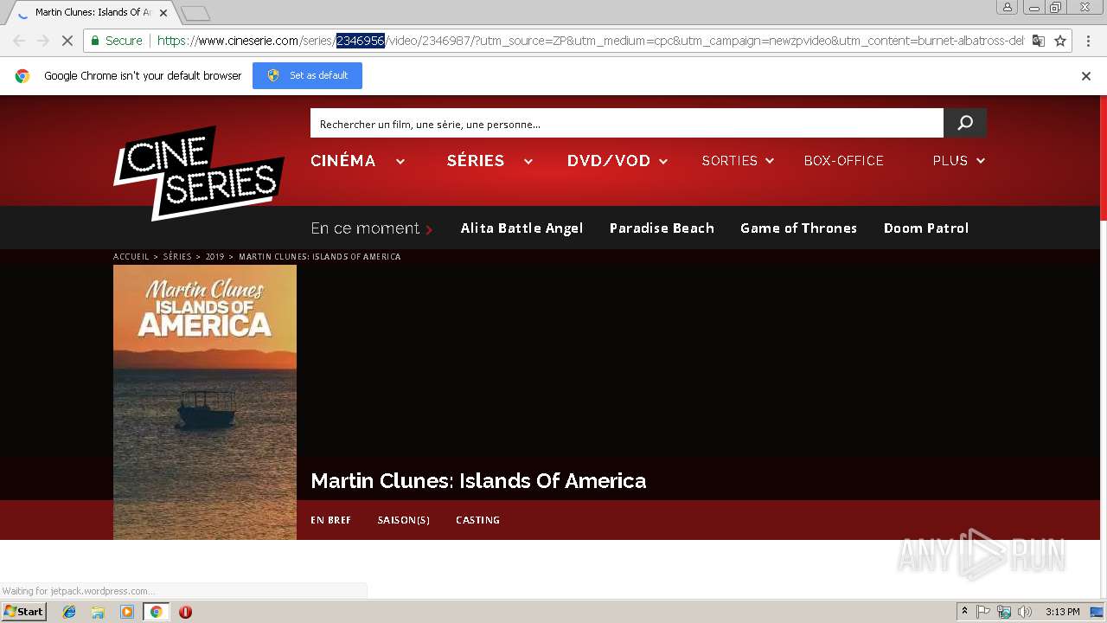Show hidden system tray icons

(x=964, y=612)
